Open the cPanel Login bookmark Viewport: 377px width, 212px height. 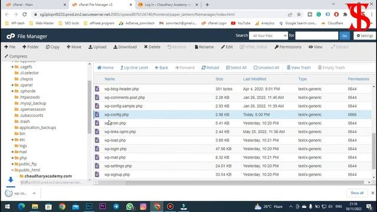click(x=214, y=24)
